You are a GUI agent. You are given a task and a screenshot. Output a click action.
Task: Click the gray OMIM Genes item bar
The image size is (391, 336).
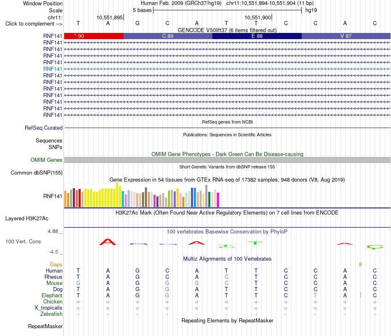[x=227, y=160]
